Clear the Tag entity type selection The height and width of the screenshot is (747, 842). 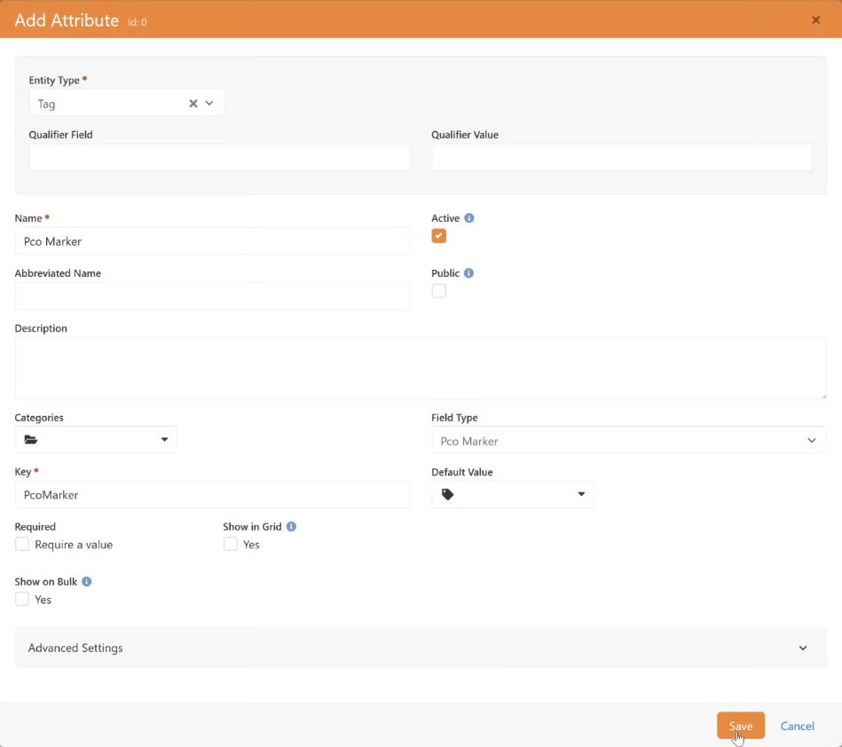pos(193,104)
